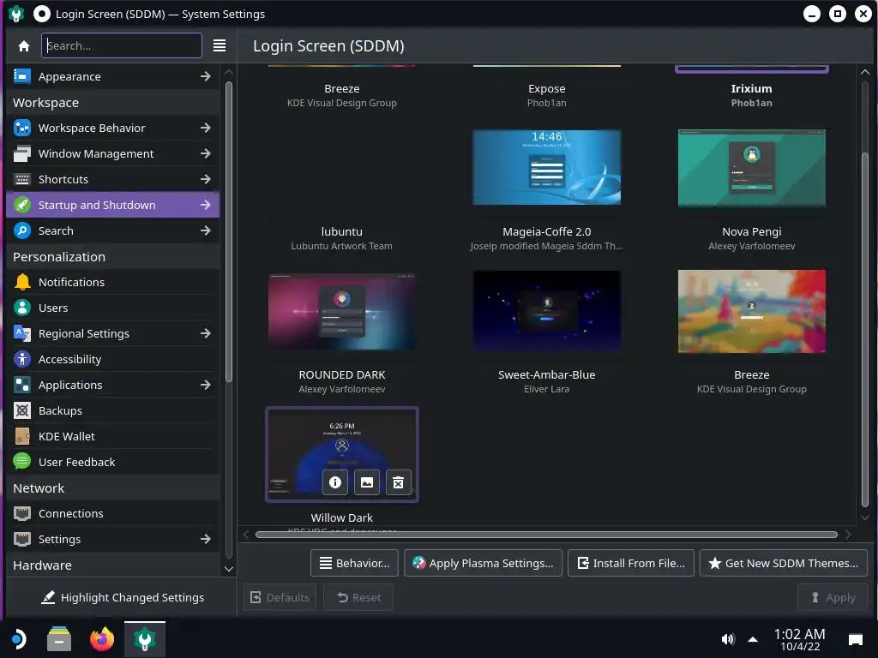Click the Applications icon
This screenshot has width=878, height=658.
(21, 385)
